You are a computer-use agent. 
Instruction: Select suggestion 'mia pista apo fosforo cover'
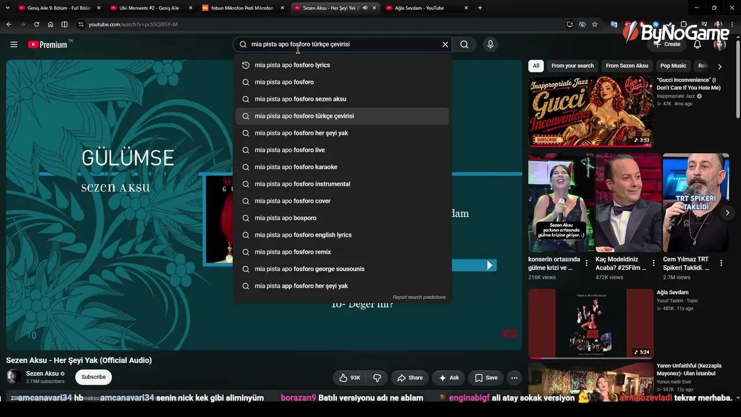[342, 201]
